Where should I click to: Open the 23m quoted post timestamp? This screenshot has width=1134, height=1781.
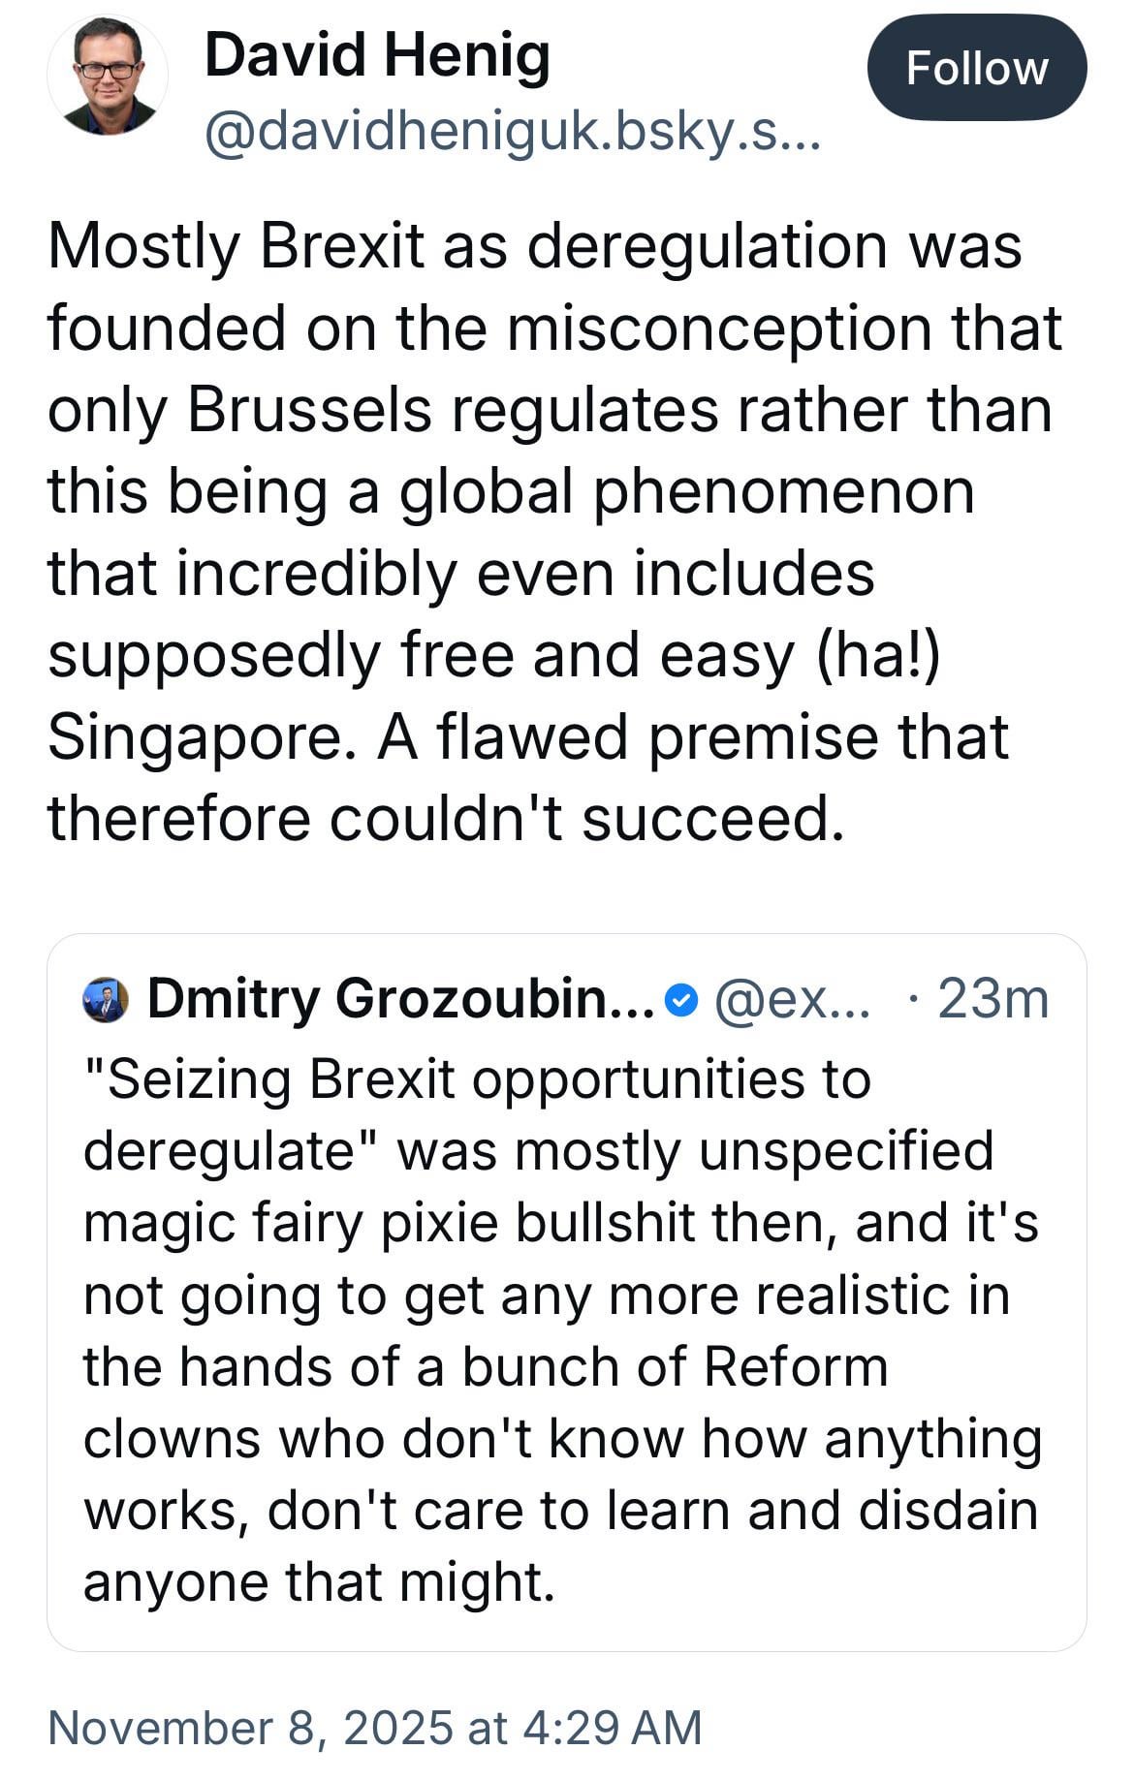point(992,999)
